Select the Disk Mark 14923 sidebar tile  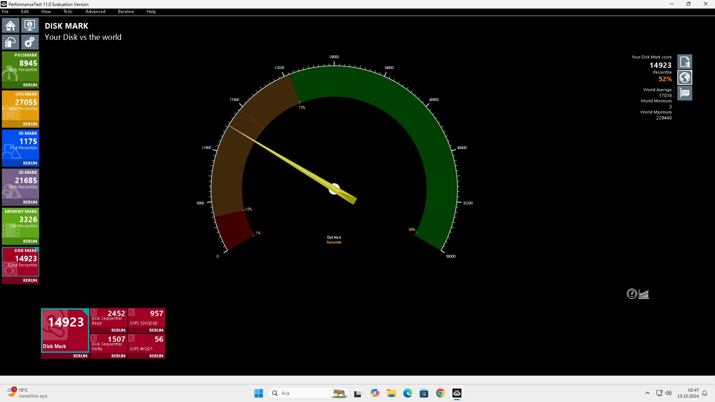[x=20, y=262]
